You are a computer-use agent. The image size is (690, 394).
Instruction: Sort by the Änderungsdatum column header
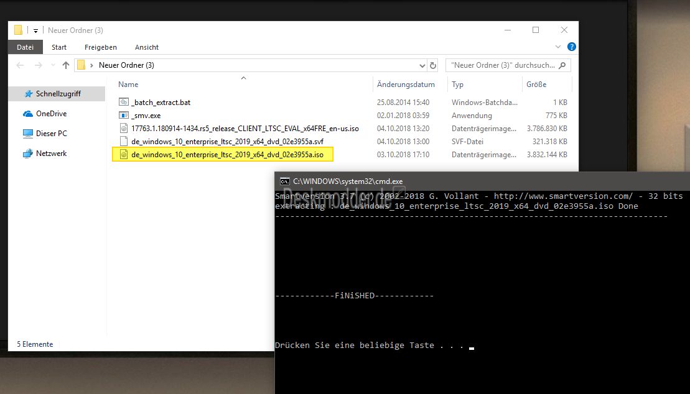pos(406,85)
